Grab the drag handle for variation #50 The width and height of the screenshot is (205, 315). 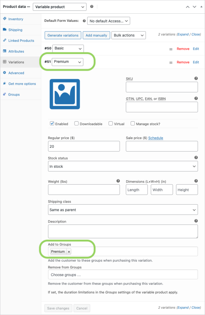click(x=171, y=49)
